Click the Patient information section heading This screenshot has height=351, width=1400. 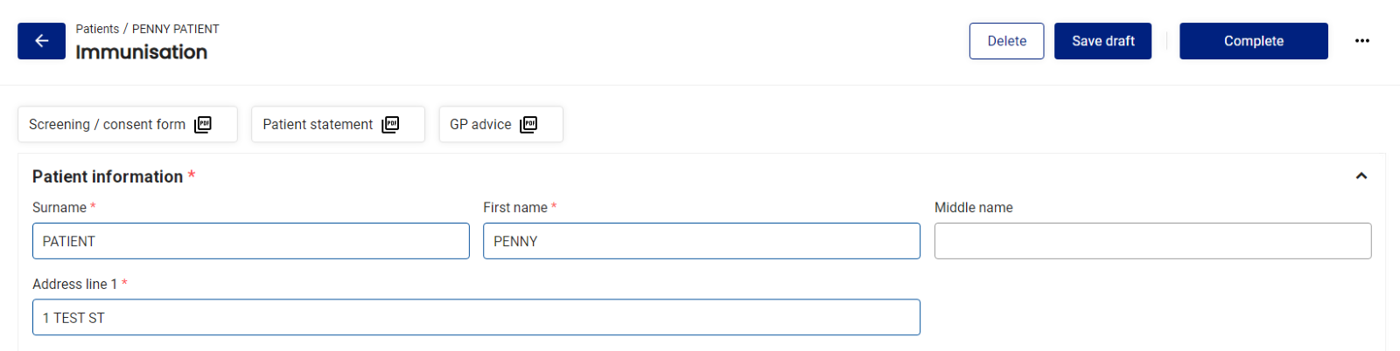click(108, 176)
